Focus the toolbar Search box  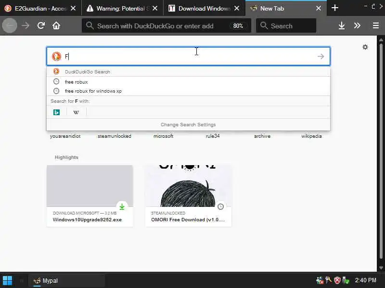pyautogui.click(x=286, y=26)
